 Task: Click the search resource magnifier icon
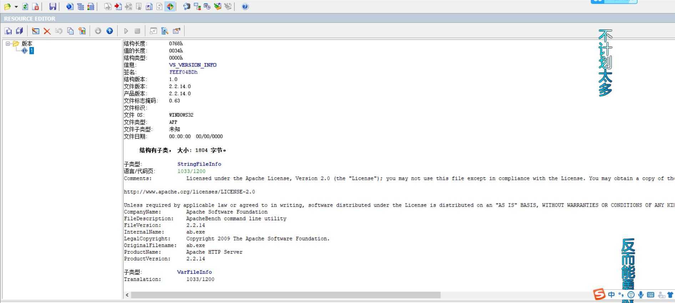pyautogui.click(x=165, y=31)
